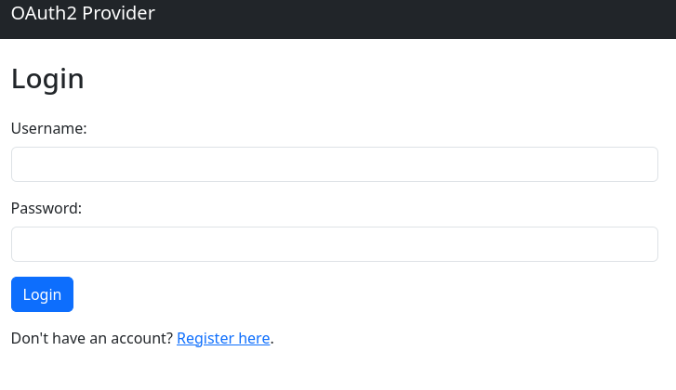Click the label above the password box
This screenshot has width=676, height=390.
46,208
